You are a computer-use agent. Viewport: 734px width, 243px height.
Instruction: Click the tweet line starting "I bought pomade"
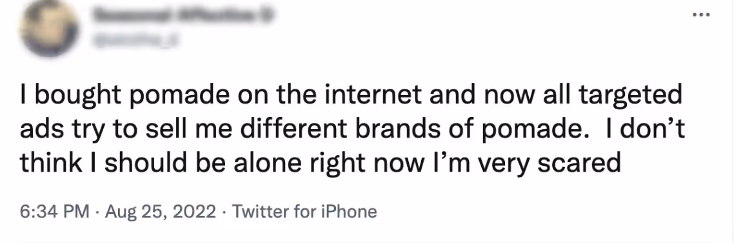click(x=351, y=96)
